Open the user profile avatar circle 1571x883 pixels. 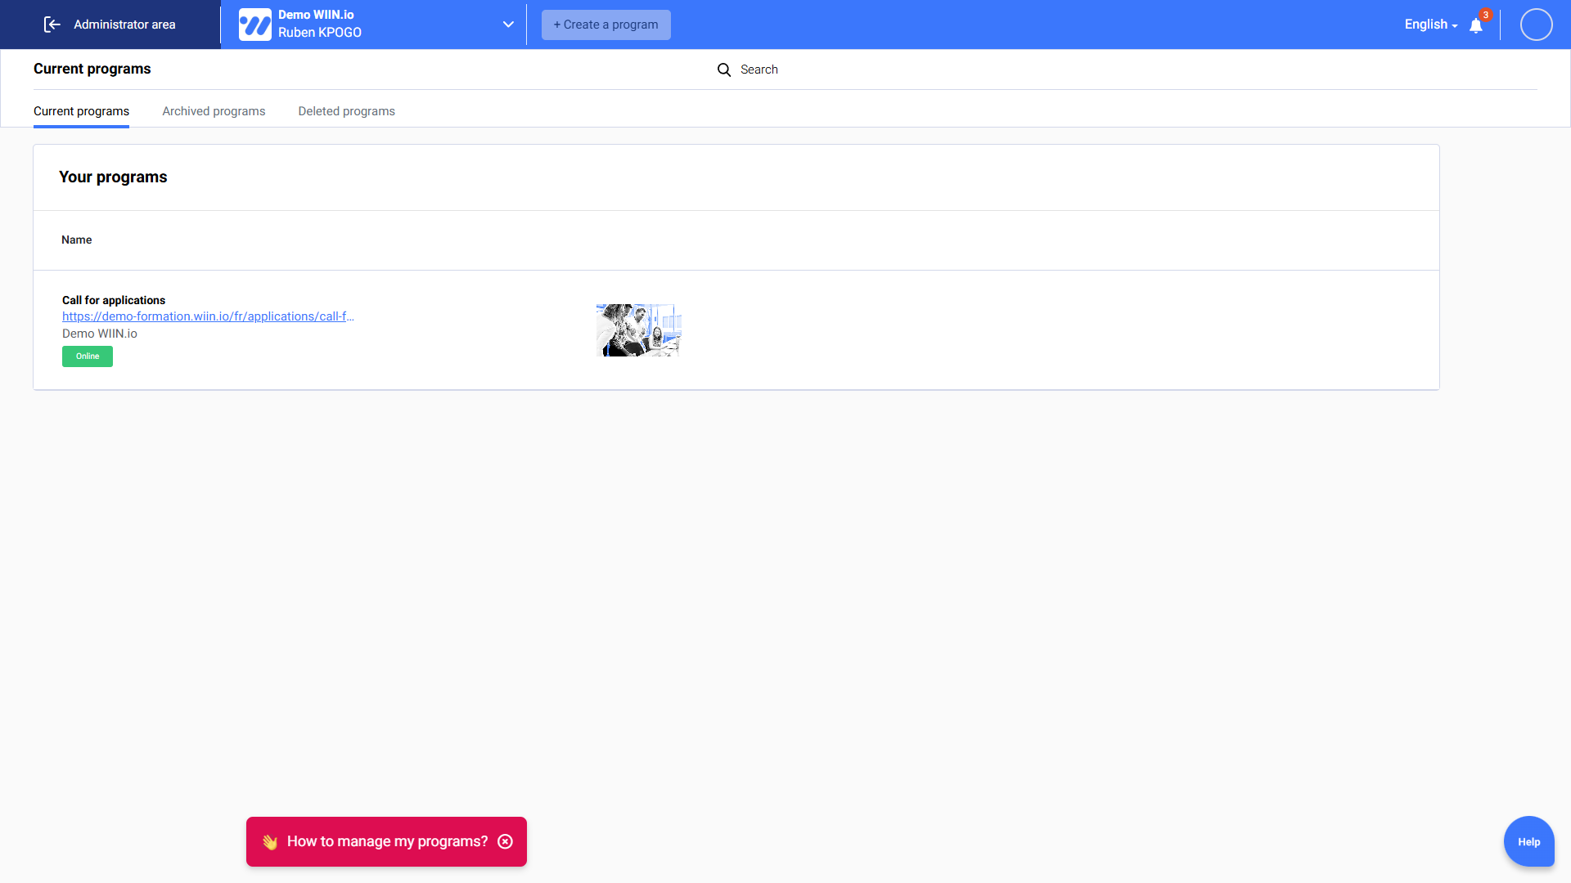click(1536, 25)
